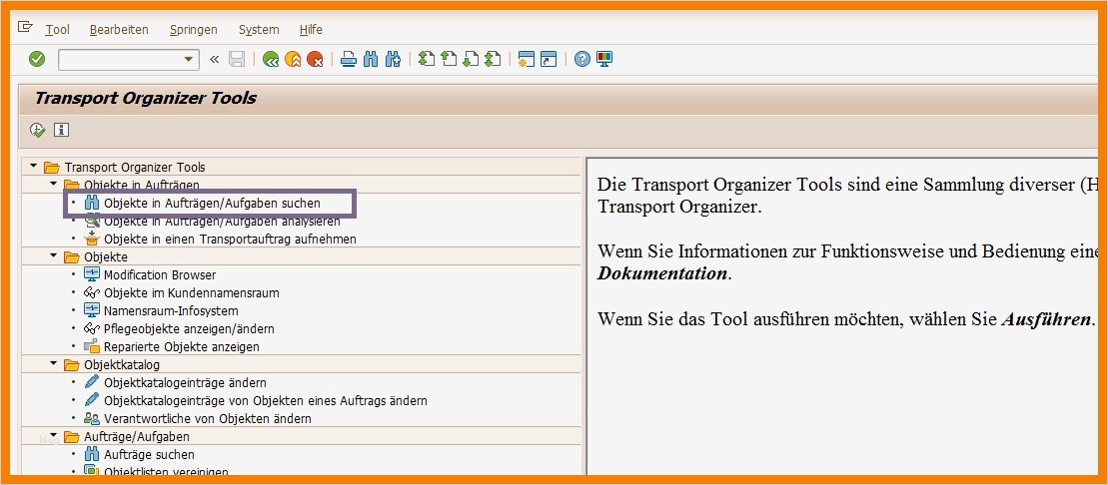Click the Transport Organizer Tools folder icon
Image resolution: width=1108 pixels, height=485 pixels.
pos(52,168)
